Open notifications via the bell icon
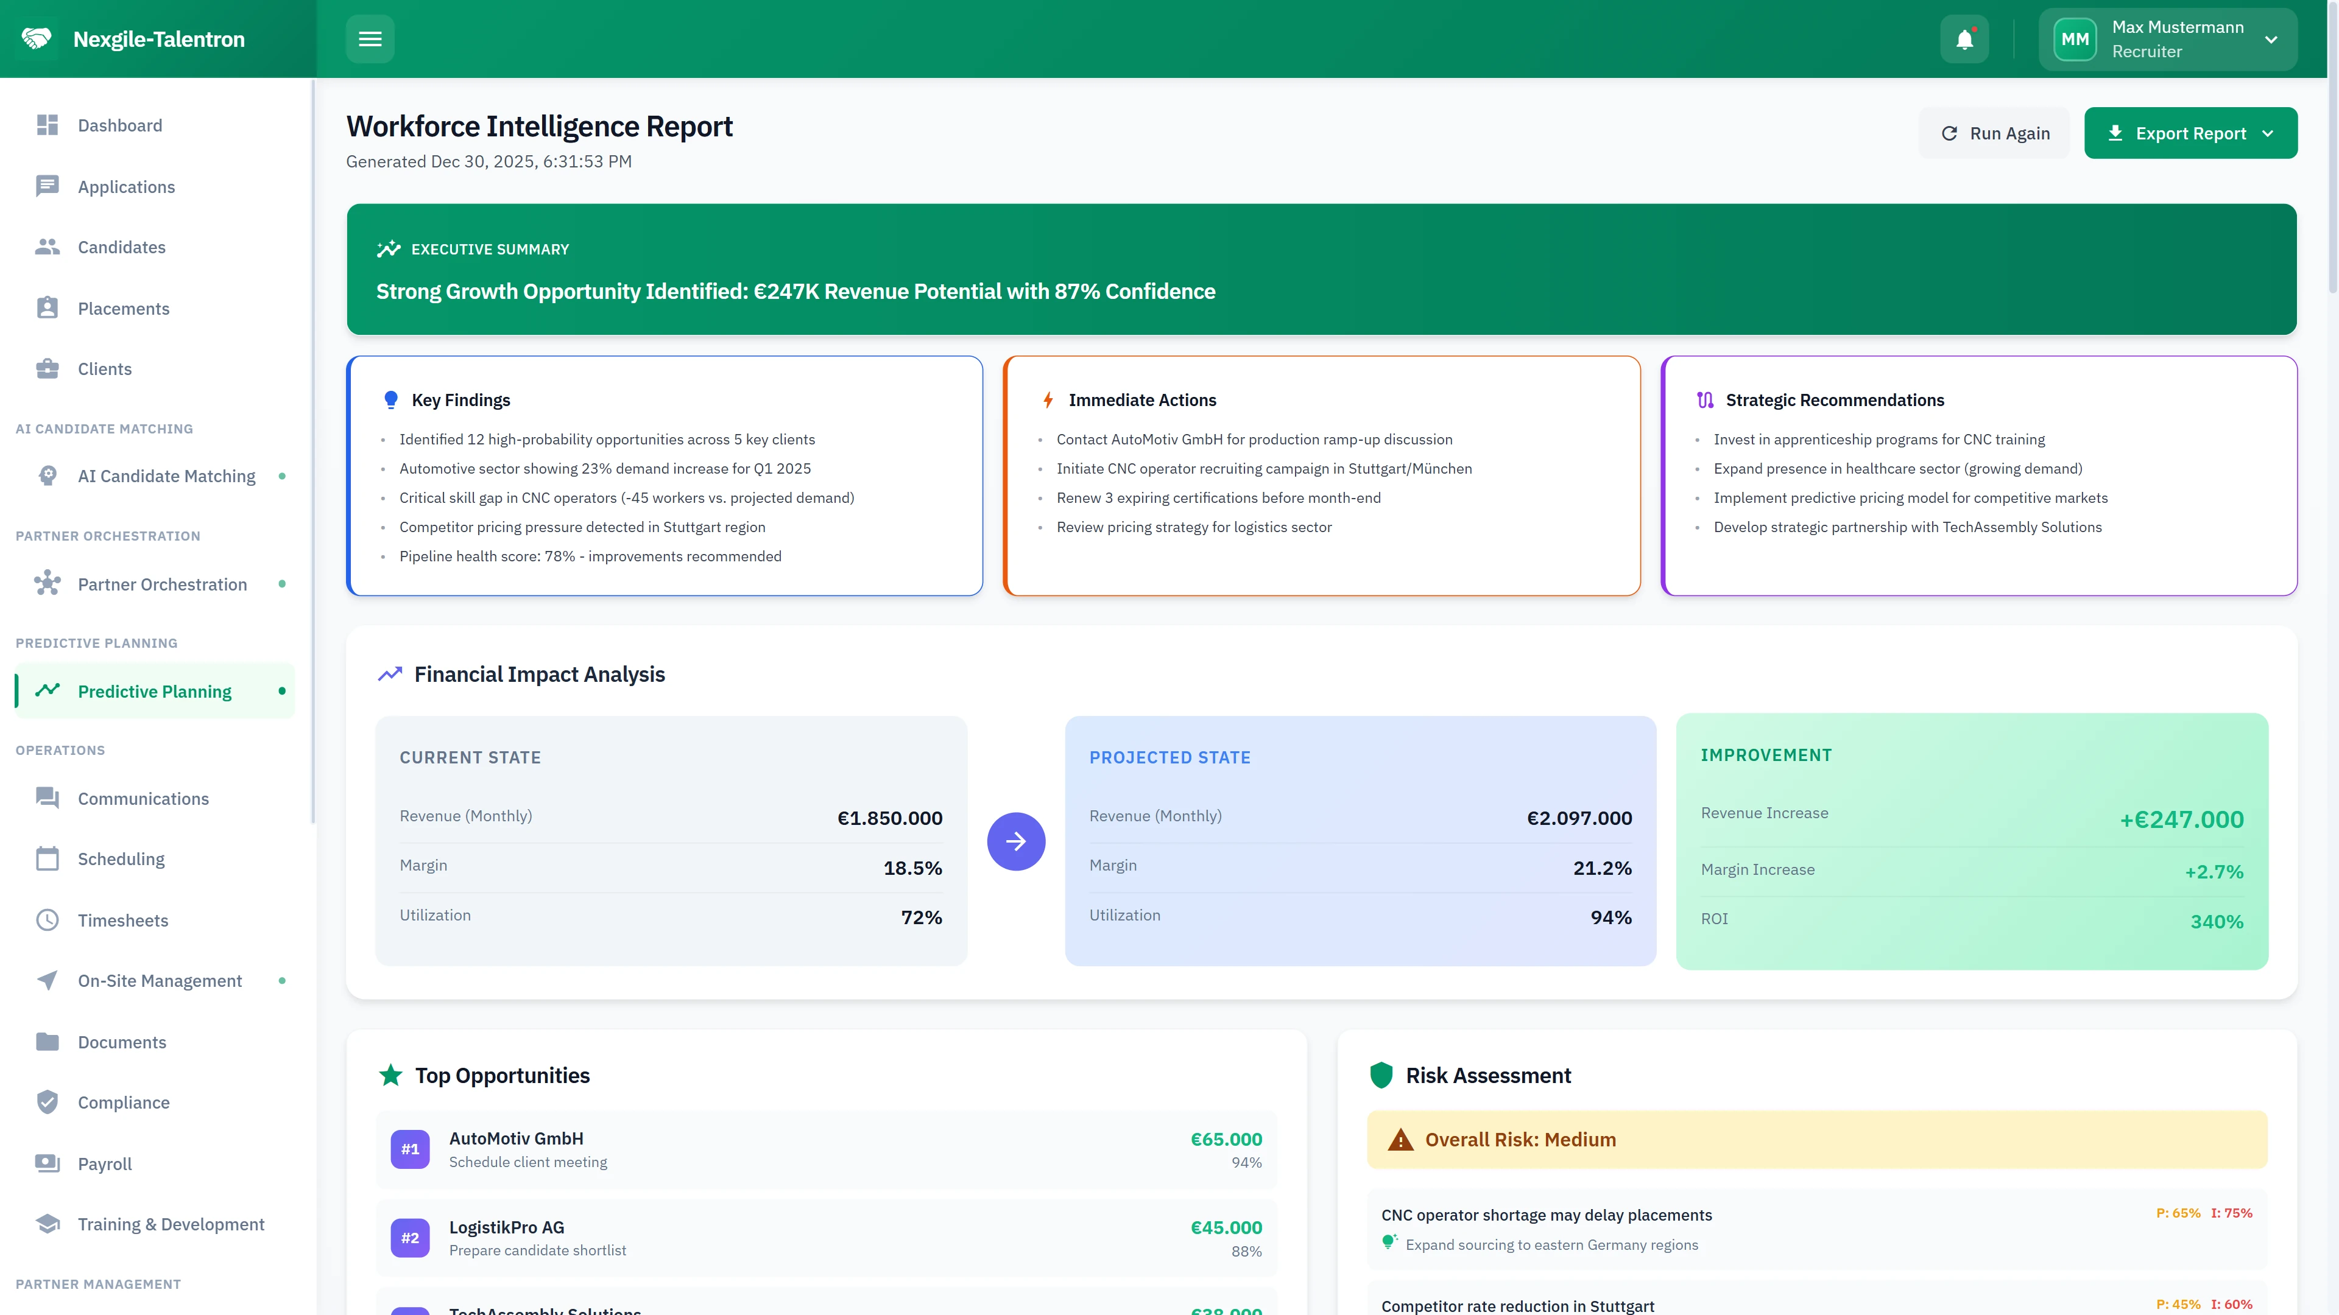 [x=1964, y=38]
